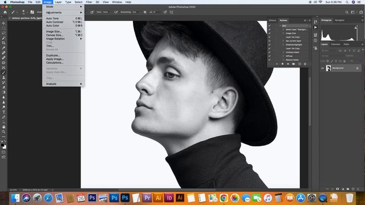
Task: Click the foreground color swatch
Action: pyautogui.click(x=2, y=145)
